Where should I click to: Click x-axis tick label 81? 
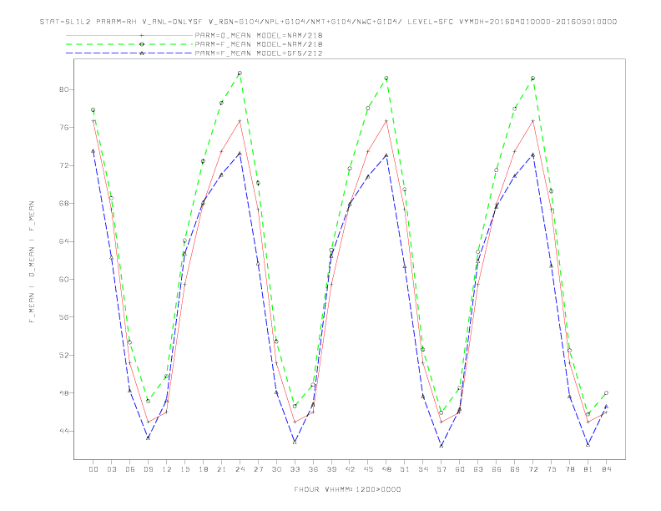[588, 469]
